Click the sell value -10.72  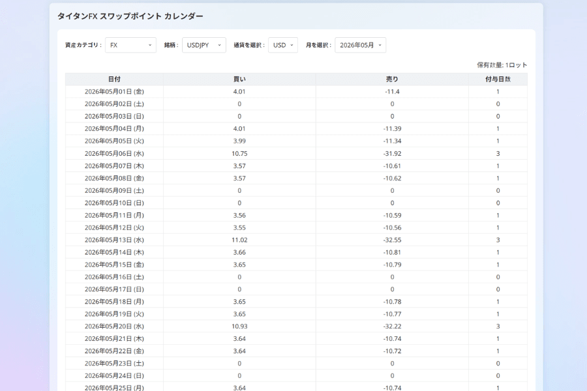tap(392, 351)
